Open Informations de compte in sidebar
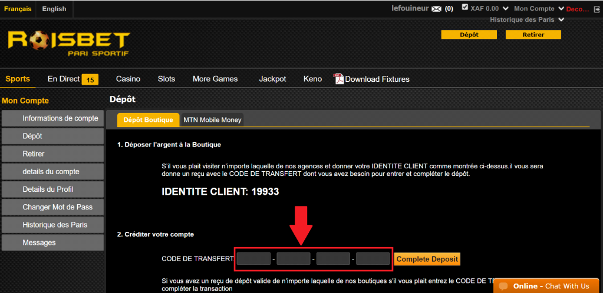 pyautogui.click(x=52, y=119)
